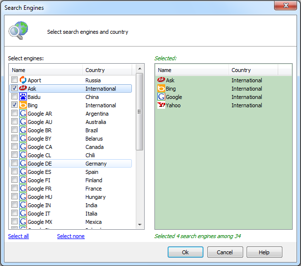Sort engines list by Name column header
Screen dimensions: 301x266
tap(46, 70)
